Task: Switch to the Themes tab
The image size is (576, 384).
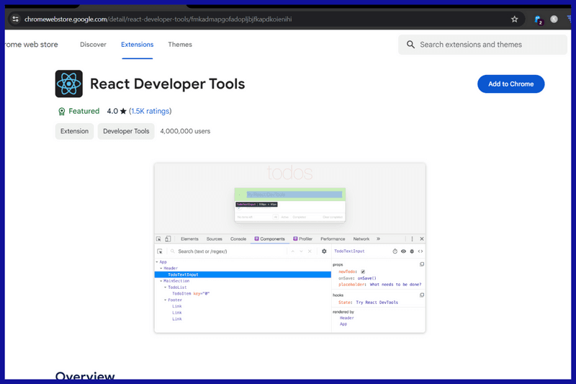Action: click(180, 45)
